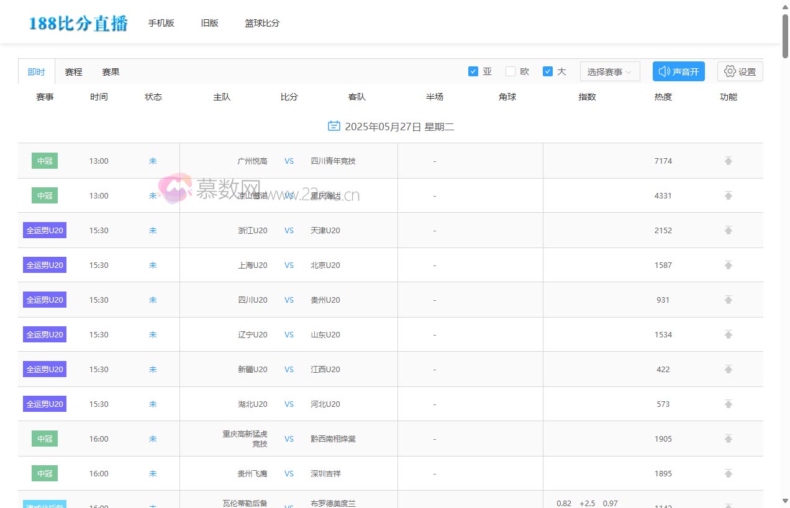The width and height of the screenshot is (790, 508).
Task: Pin the 辽宁U20 vs 山东U20 match to top
Action: (x=728, y=334)
